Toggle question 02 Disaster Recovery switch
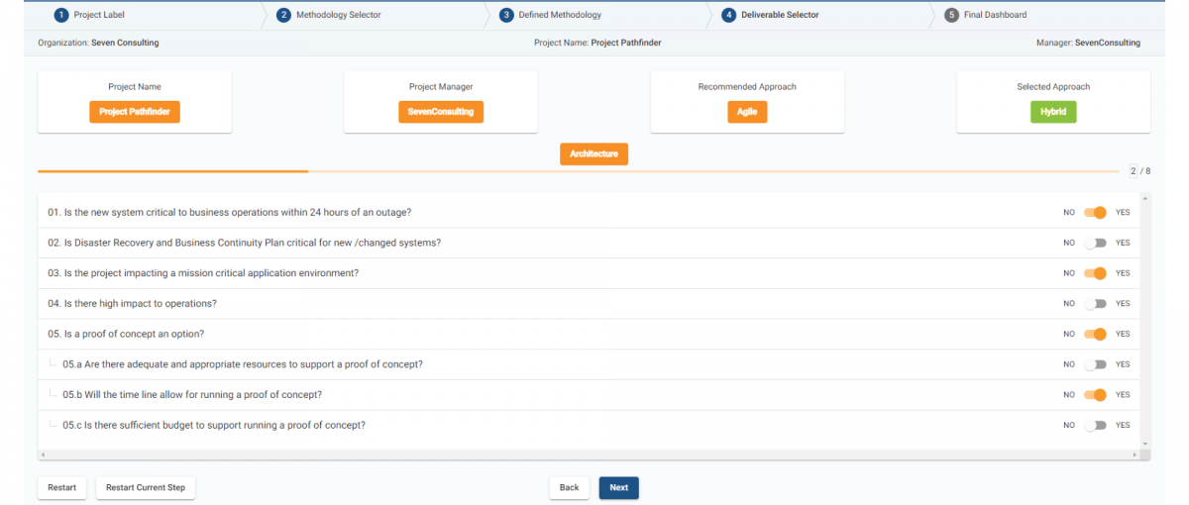 pyautogui.click(x=1095, y=243)
